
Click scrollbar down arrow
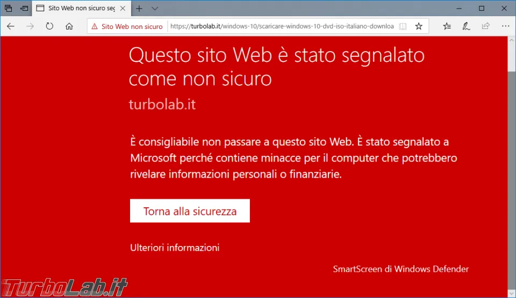(x=511, y=293)
